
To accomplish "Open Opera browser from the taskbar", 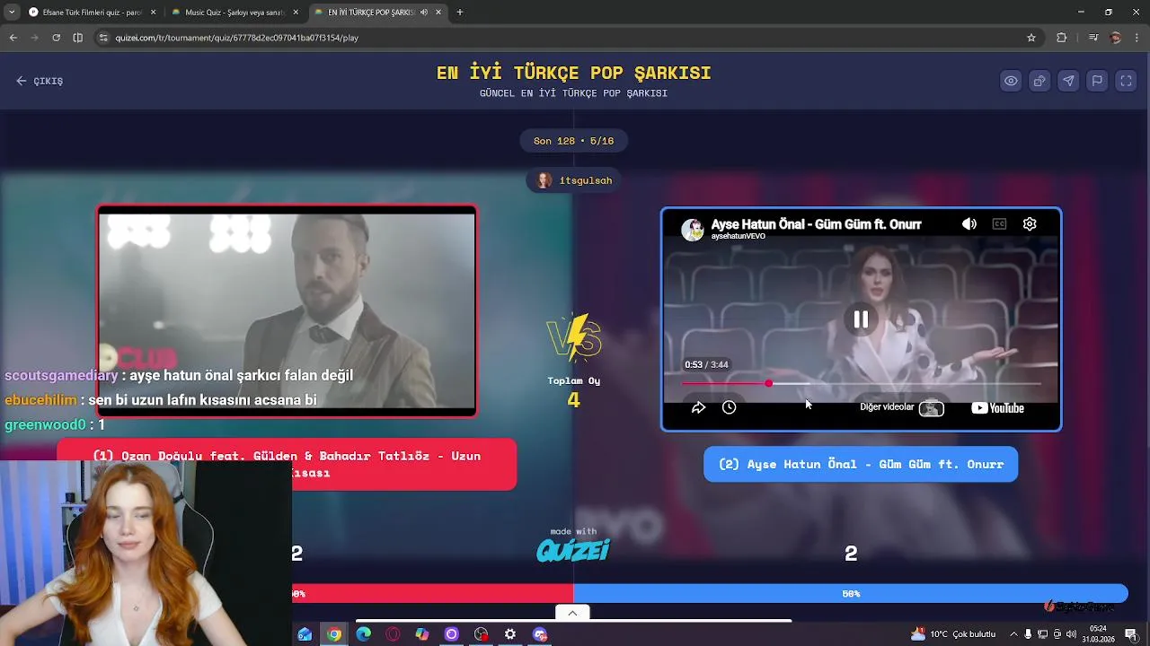I will click(x=393, y=634).
